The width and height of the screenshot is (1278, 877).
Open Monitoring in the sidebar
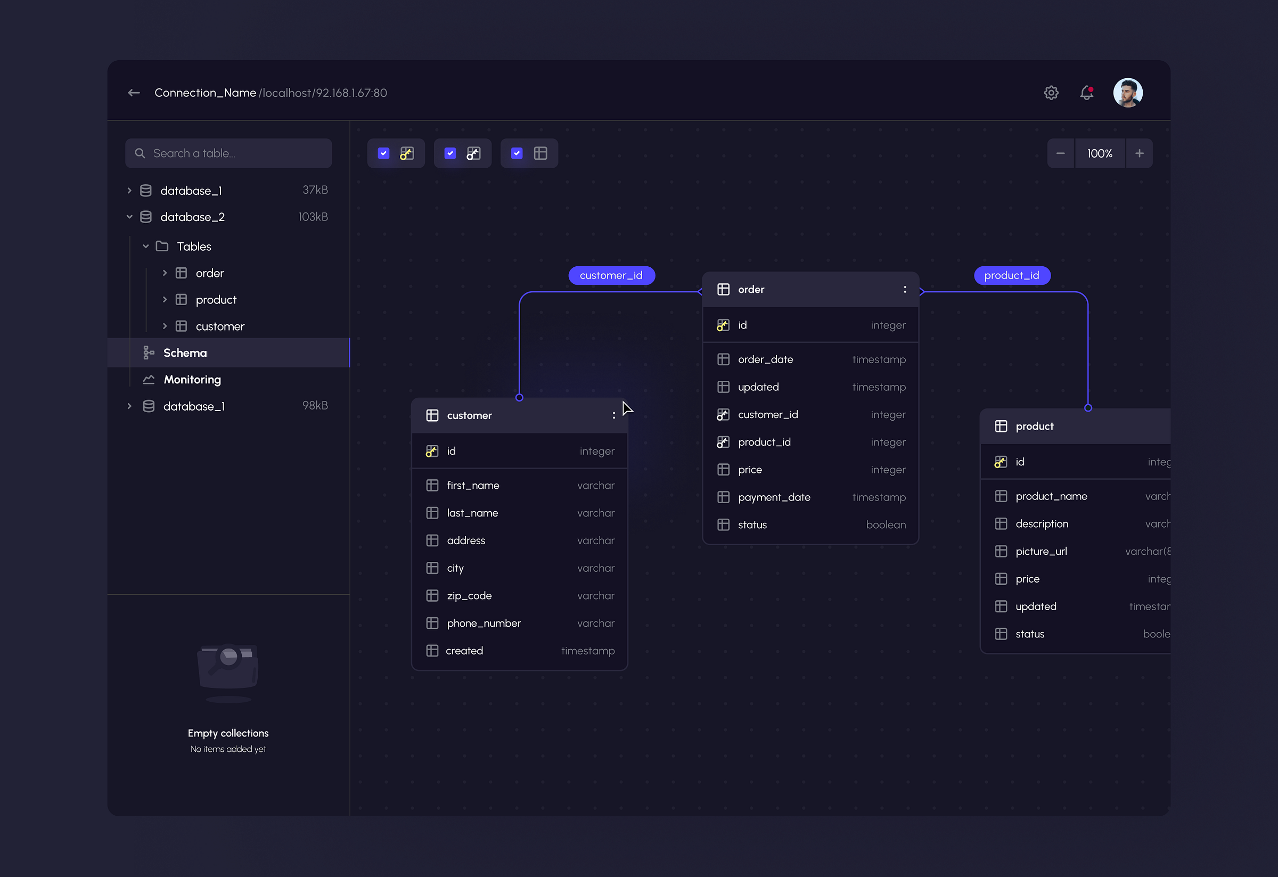pos(192,379)
